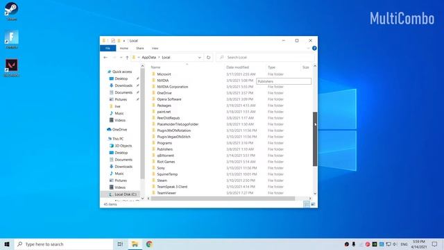Open Chrome from the taskbar
The image size is (444, 250).
pos(149,244)
